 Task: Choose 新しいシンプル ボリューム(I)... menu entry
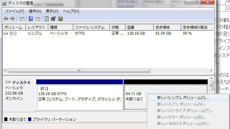pyautogui.click(x=188, y=98)
